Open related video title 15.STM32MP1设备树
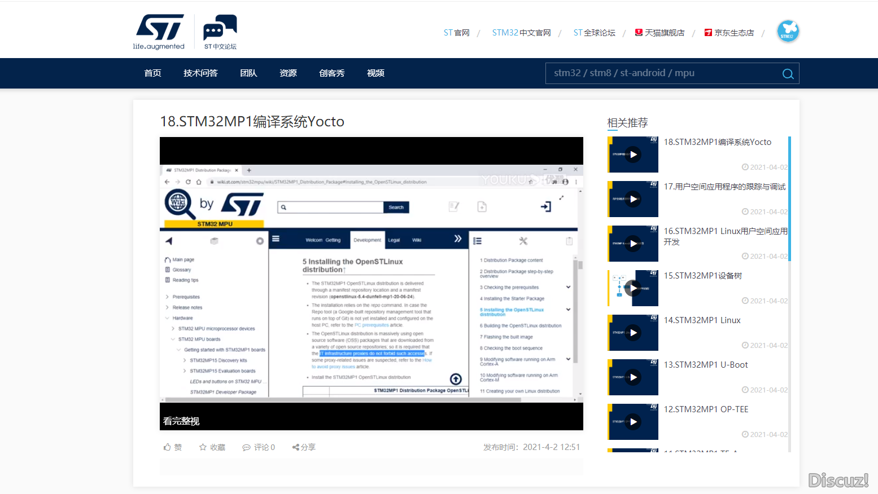 pos(703,276)
